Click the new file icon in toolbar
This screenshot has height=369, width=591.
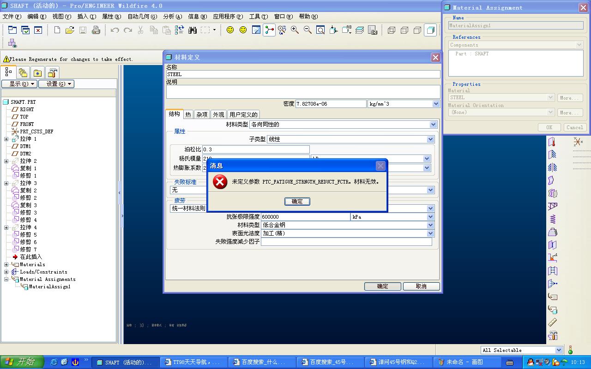57,30
